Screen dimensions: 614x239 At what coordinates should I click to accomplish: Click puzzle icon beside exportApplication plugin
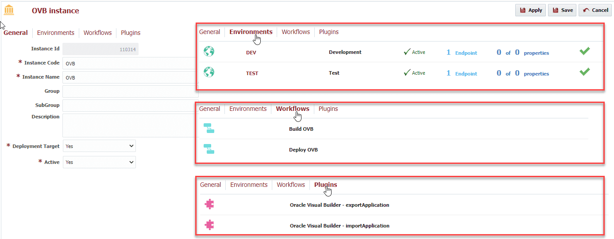(x=210, y=205)
